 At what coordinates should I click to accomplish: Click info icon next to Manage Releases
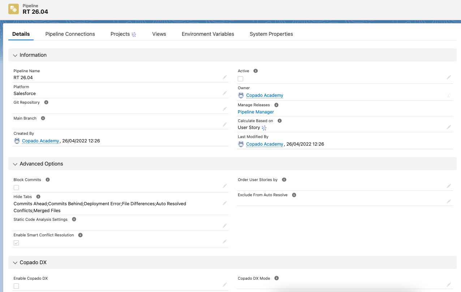[x=276, y=105]
